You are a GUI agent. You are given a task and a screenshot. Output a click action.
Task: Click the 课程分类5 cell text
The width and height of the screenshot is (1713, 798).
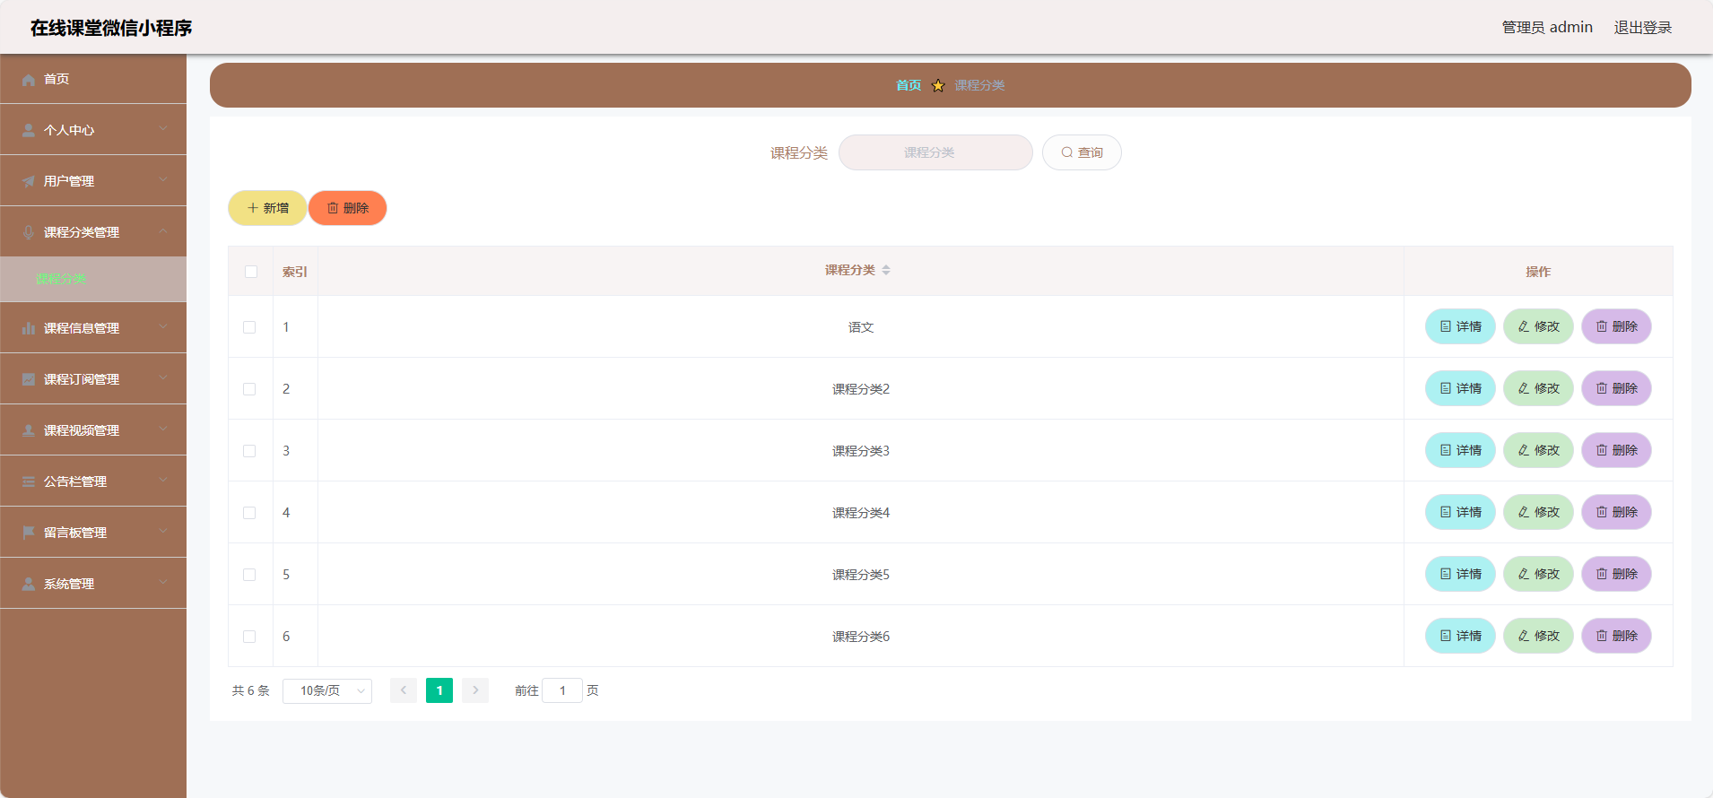pos(861,575)
